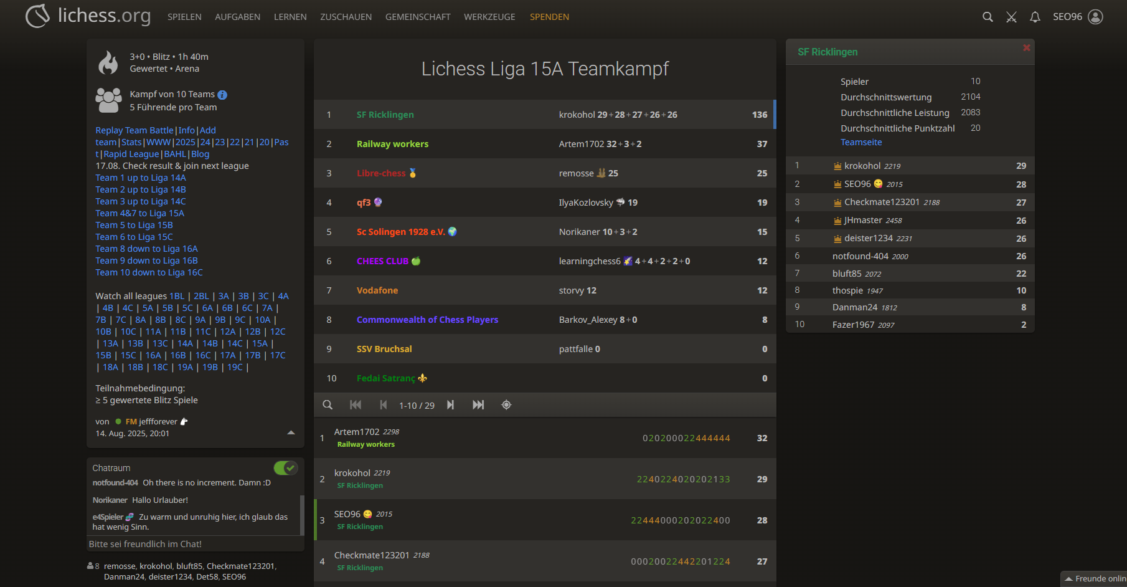Select Vodafone team row
Screen dimensions: 1127x587
(x=545, y=290)
